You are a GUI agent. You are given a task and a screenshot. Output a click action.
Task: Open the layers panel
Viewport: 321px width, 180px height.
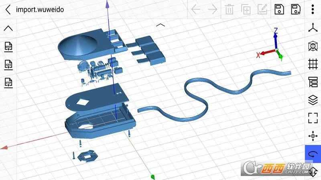pyautogui.click(x=313, y=100)
